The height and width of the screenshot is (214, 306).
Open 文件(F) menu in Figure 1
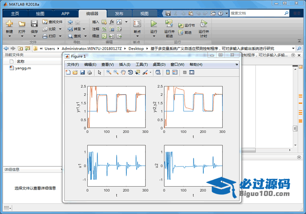pos(73,65)
